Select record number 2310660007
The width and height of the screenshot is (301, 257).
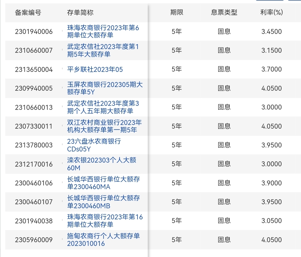[x=34, y=50]
